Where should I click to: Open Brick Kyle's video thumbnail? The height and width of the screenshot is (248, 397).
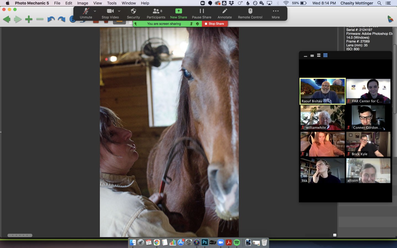pos(368,144)
